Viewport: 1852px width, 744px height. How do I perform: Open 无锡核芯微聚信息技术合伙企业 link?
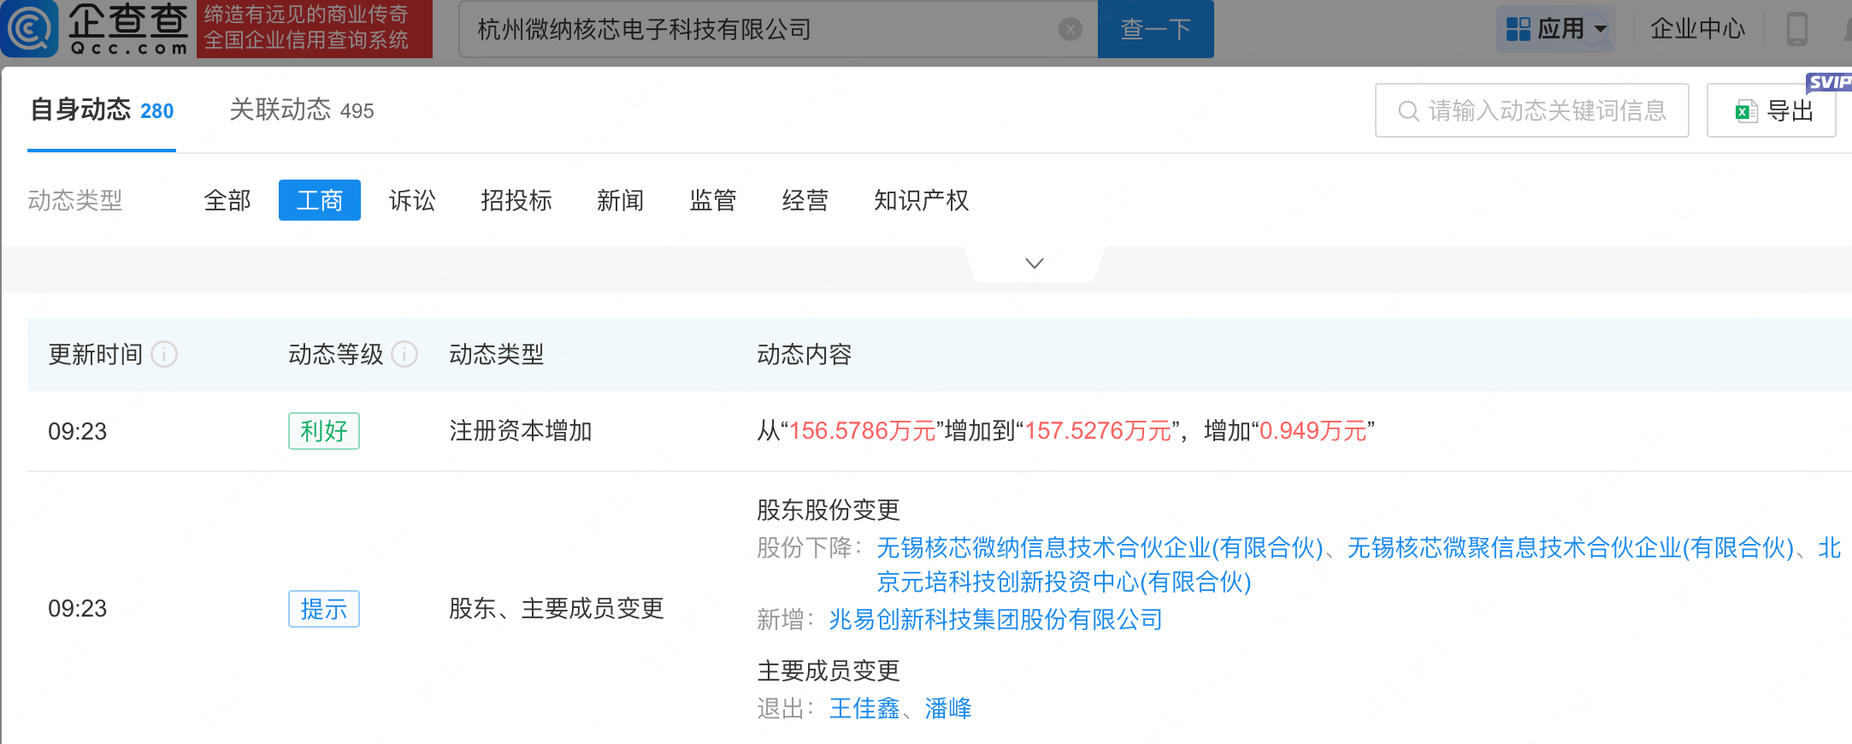click(x=1571, y=547)
